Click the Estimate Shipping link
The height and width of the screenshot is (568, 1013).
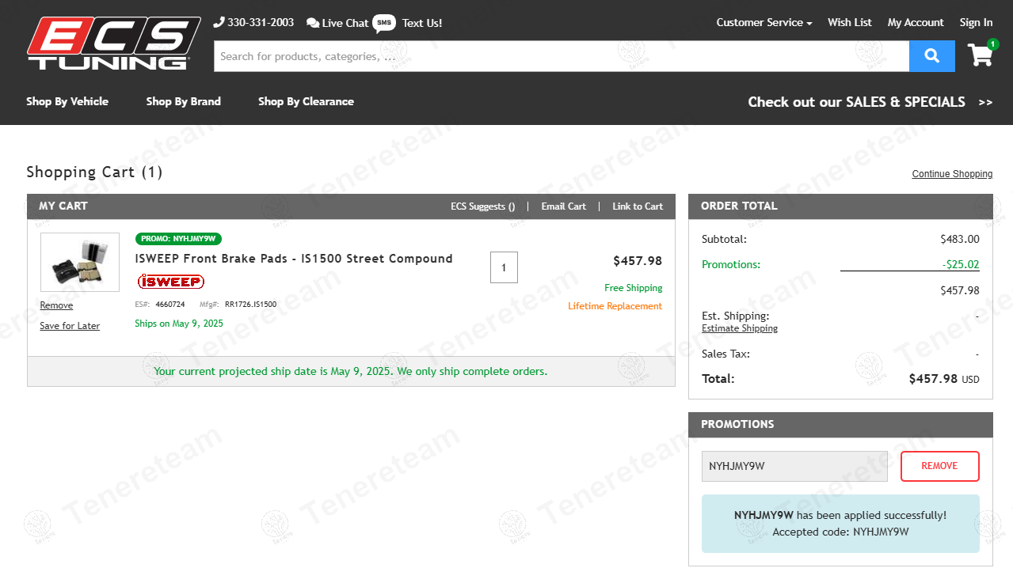click(x=739, y=328)
